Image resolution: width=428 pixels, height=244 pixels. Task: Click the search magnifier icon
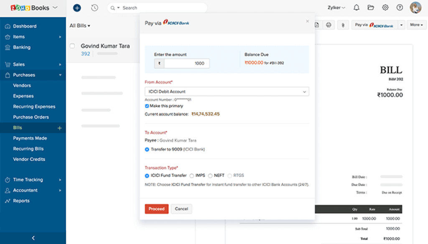coord(112,8)
